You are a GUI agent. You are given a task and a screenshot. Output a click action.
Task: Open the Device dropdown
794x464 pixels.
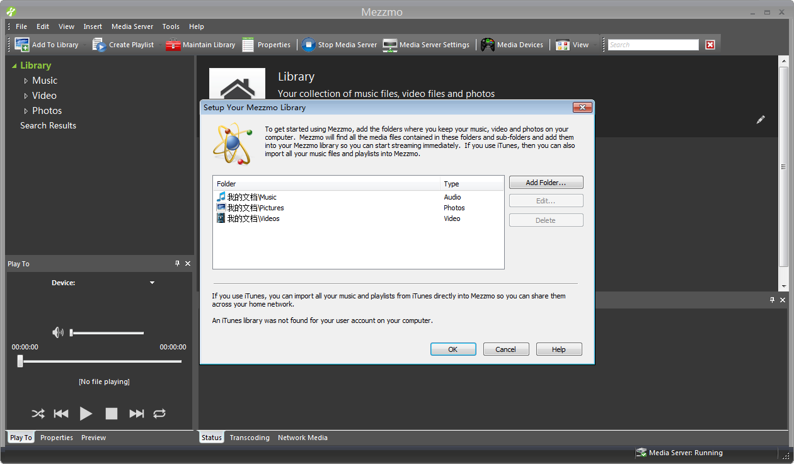pyautogui.click(x=152, y=283)
